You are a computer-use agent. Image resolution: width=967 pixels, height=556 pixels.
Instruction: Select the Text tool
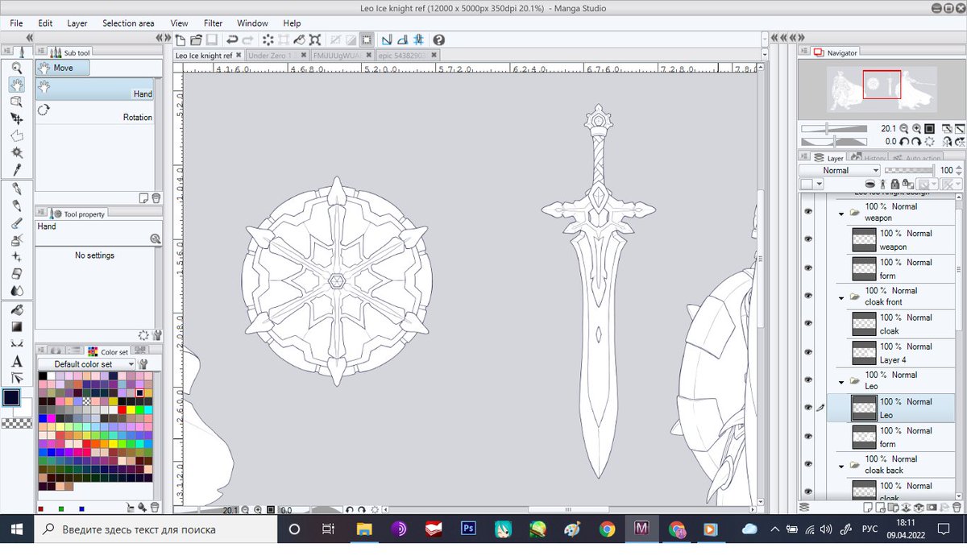point(17,361)
